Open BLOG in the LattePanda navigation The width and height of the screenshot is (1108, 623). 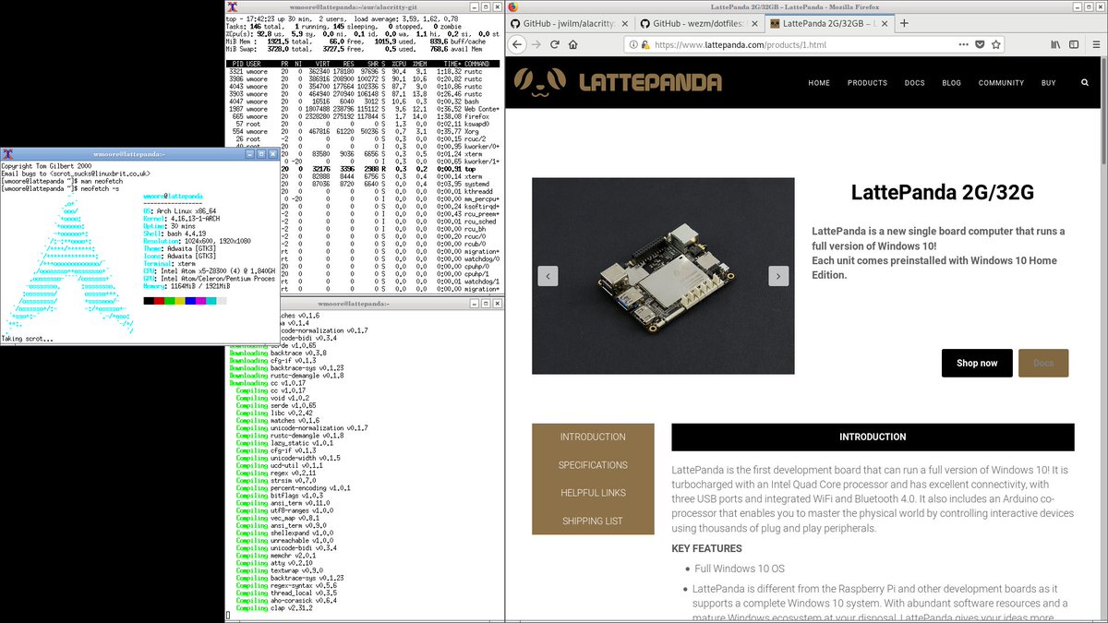951,83
